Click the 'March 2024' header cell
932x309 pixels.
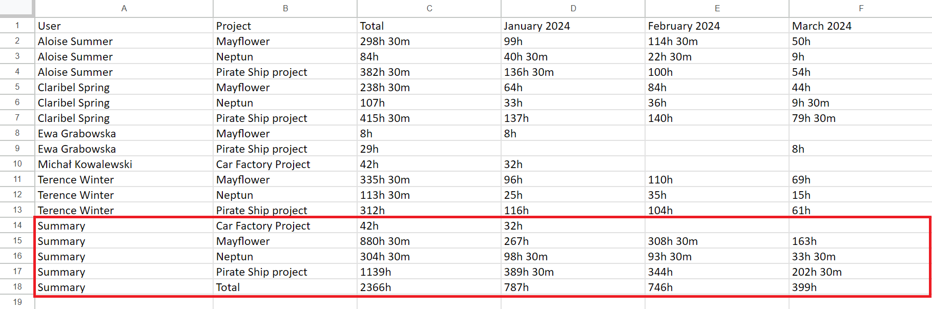pos(861,26)
